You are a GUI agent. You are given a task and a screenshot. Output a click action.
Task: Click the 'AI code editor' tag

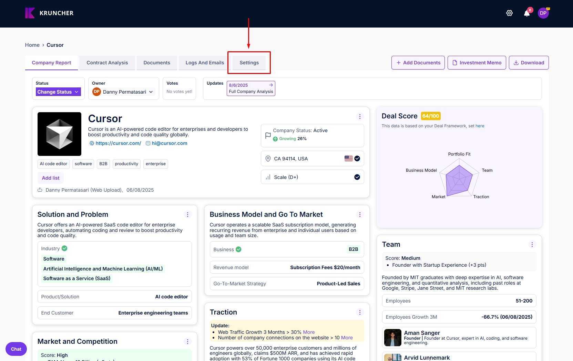53,164
